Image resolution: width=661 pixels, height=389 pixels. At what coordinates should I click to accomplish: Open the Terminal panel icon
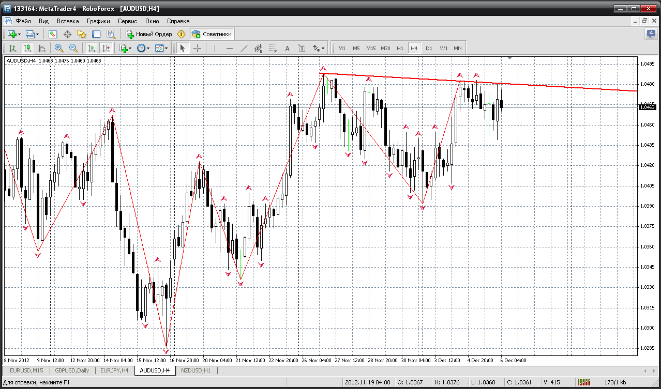click(x=96, y=34)
